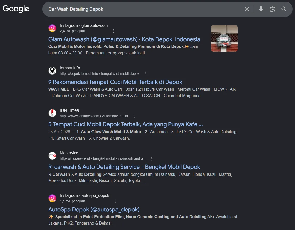The height and width of the screenshot is (230, 295).
Task: Open more options for IDN Times result
Action: pos(134,116)
